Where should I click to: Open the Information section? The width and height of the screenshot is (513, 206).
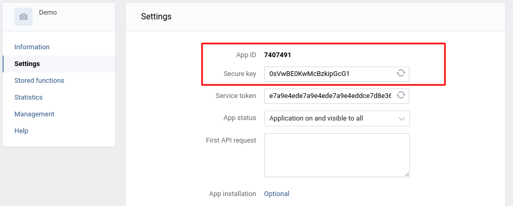pos(32,47)
